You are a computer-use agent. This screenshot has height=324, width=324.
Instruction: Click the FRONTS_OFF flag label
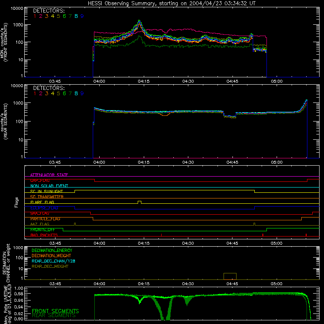tap(43, 230)
